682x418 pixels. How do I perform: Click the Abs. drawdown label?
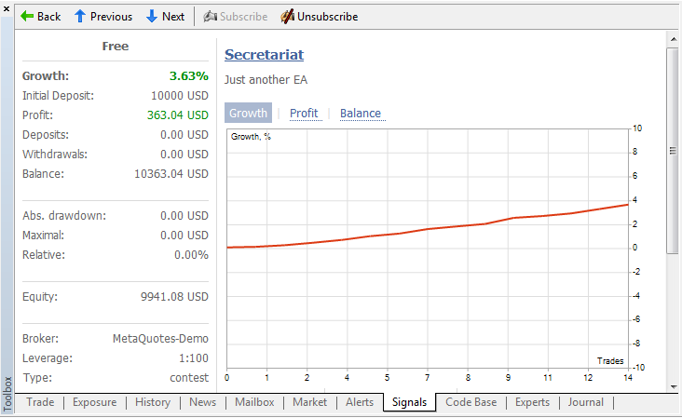[x=64, y=216]
